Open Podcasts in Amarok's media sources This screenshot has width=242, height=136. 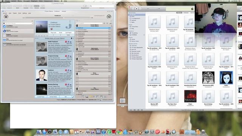(x=18, y=44)
